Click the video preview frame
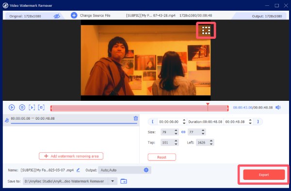Screen dimensions: 291x191 click(145, 60)
